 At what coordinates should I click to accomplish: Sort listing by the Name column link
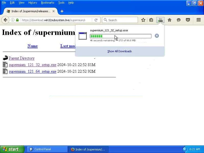click(x=33, y=46)
